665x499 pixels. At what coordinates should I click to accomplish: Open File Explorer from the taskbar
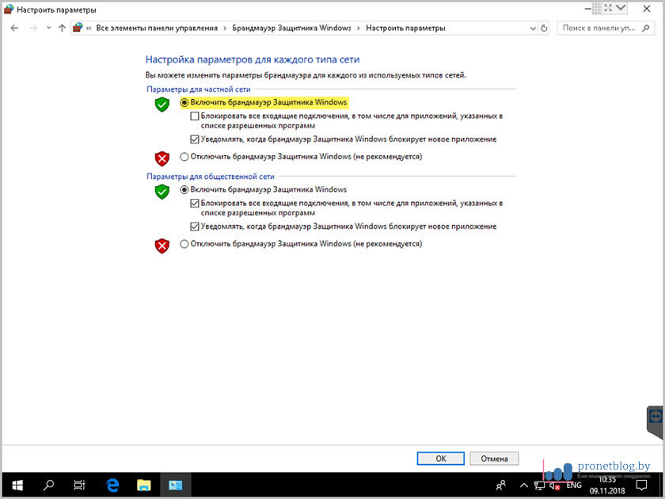pos(143,484)
